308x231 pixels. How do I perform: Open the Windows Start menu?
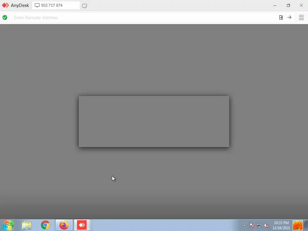(8, 225)
